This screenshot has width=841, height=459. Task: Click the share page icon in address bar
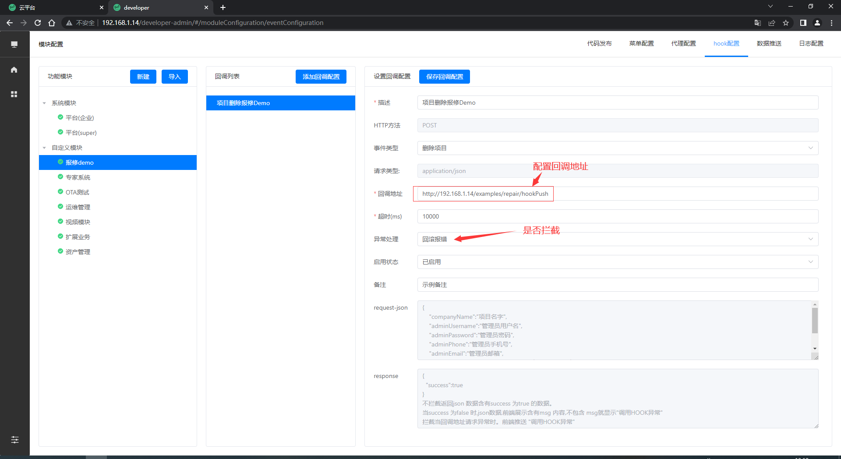coord(772,23)
